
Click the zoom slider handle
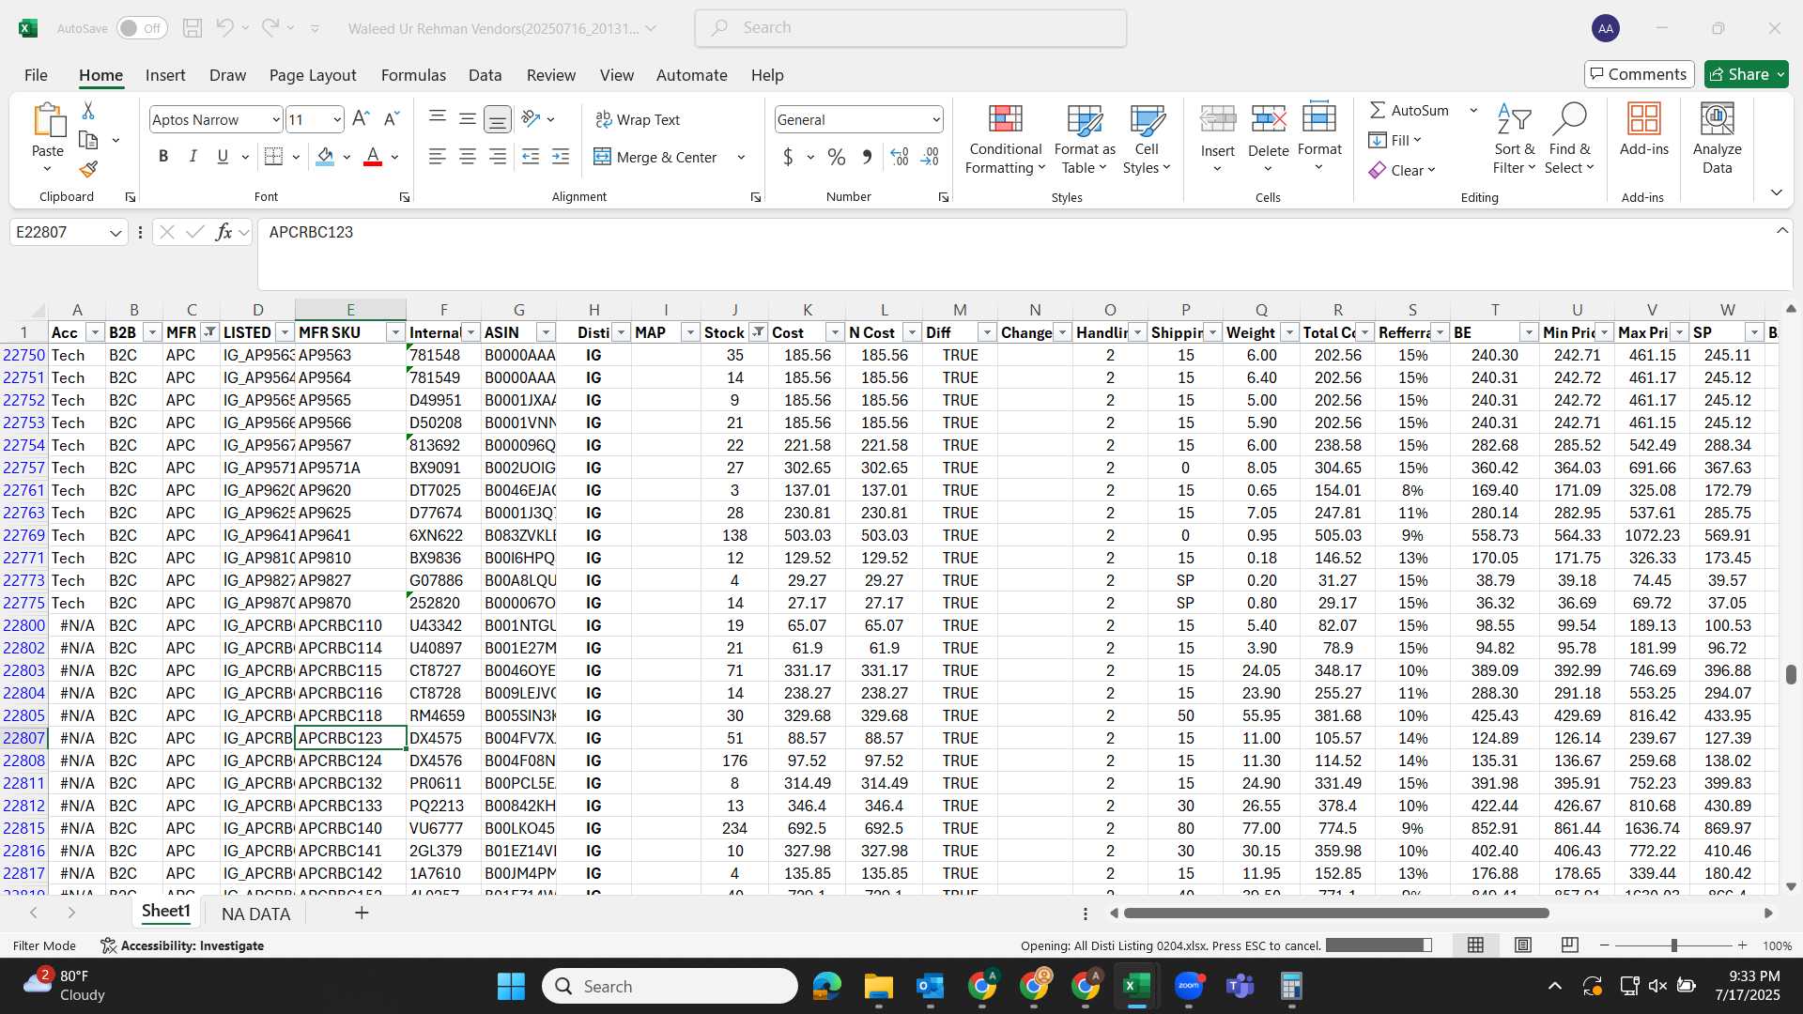coord(1673,945)
